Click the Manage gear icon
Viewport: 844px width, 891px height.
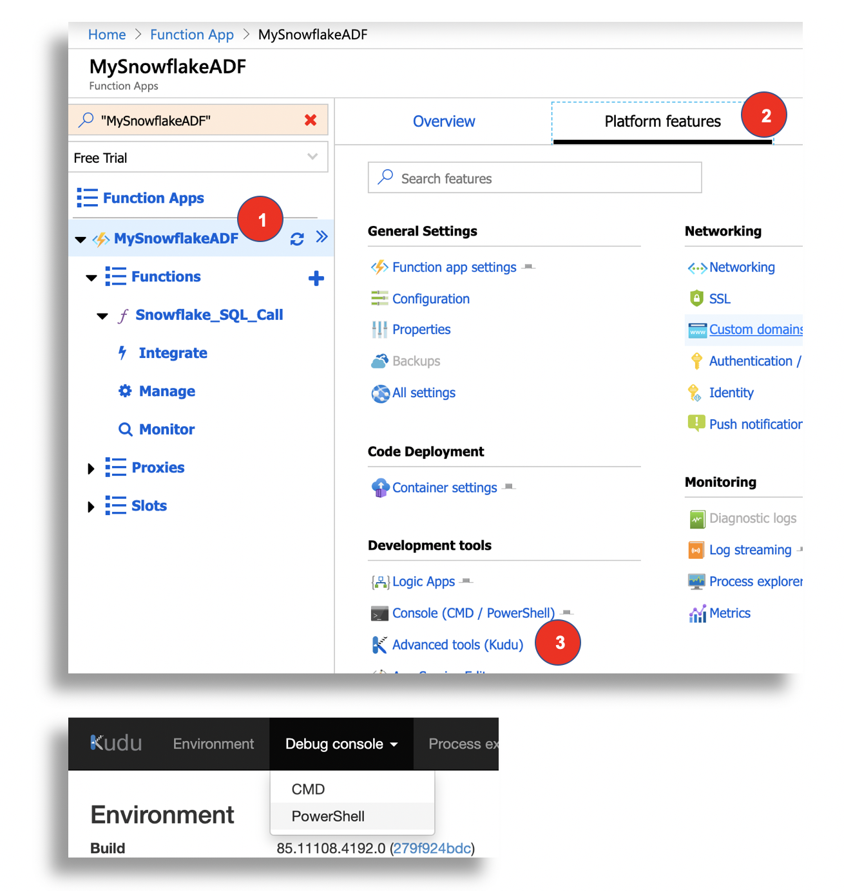tap(125, 391)
